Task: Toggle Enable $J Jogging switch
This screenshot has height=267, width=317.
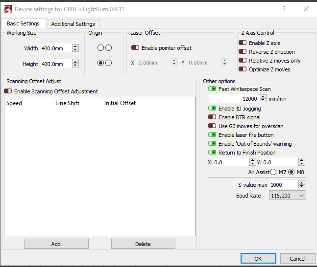Action: tap(212, 109)
